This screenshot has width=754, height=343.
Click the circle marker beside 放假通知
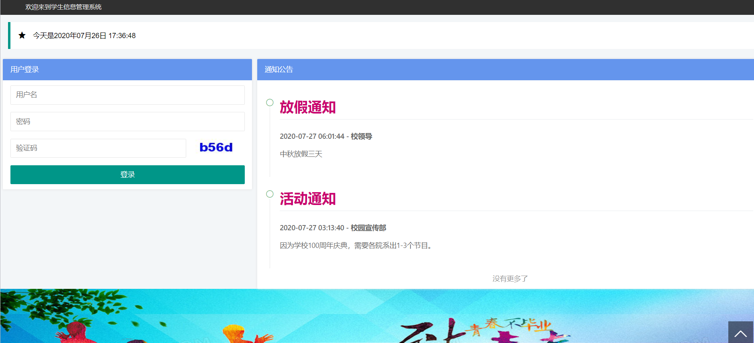point(270,103)
